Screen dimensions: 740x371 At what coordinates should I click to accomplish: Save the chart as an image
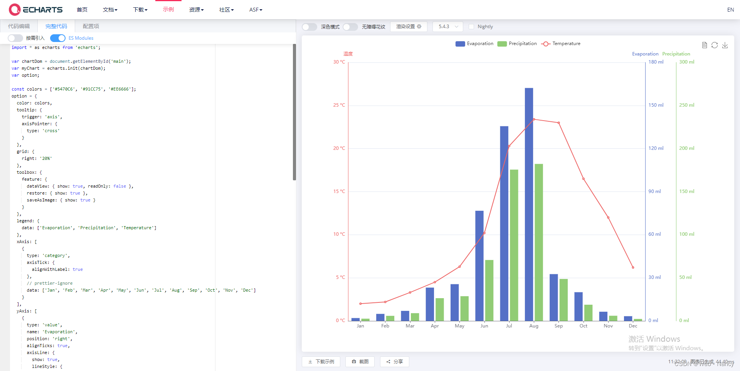725,45
